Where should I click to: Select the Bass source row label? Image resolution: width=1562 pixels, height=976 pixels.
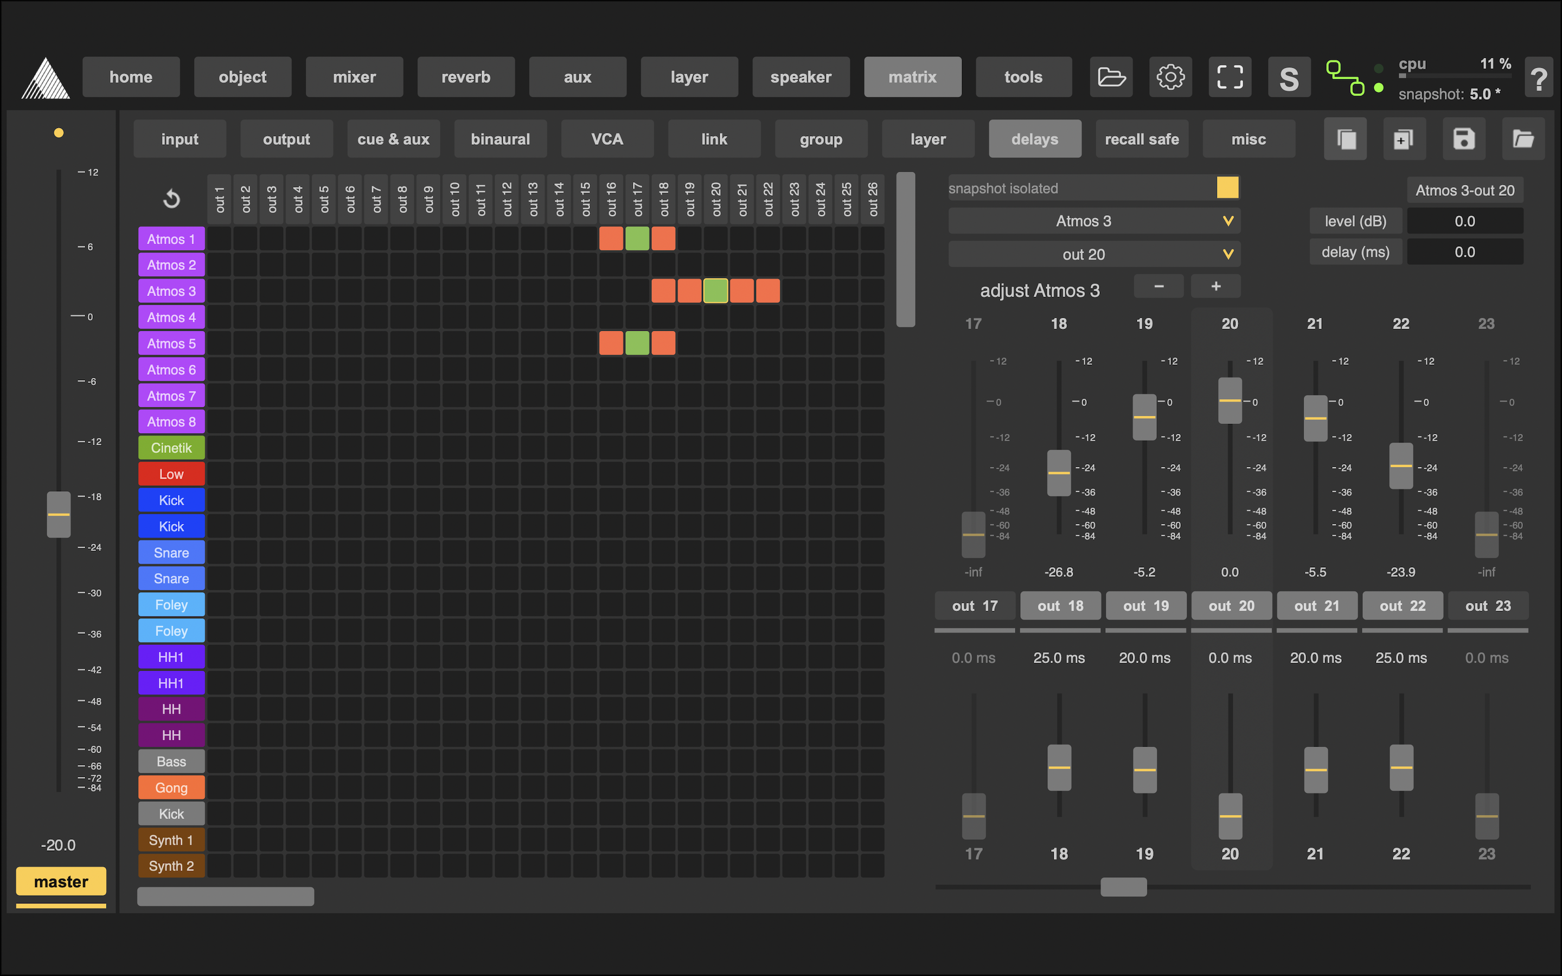click(172, 762)
